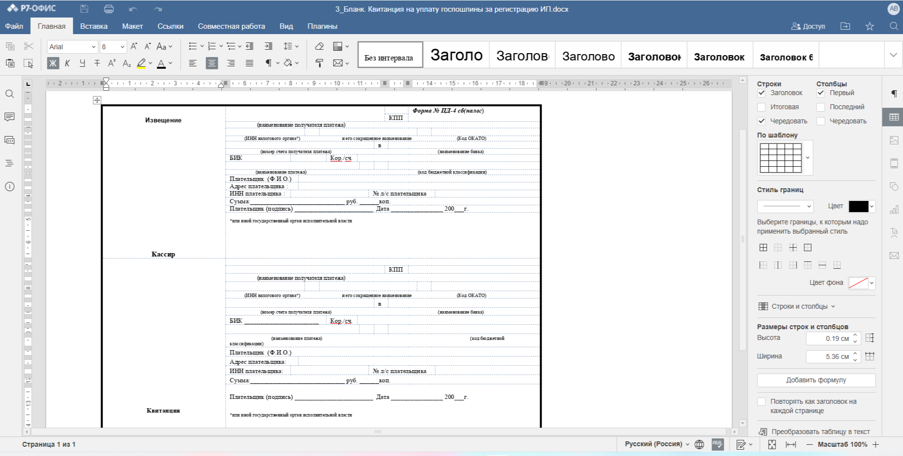Open the chat panel in left sidebar
This screenshot has width=903, height=456.
[x=9, y=140]
